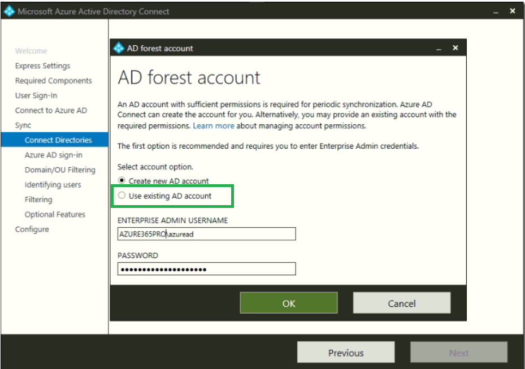Click the Next button
Screen dimensions: 525x369
point(459,352)
